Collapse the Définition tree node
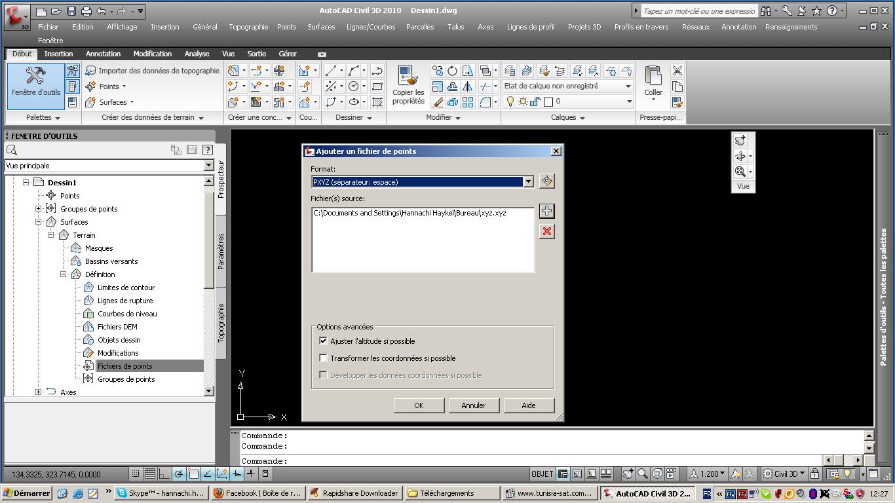895x503 pixels. 63,274
